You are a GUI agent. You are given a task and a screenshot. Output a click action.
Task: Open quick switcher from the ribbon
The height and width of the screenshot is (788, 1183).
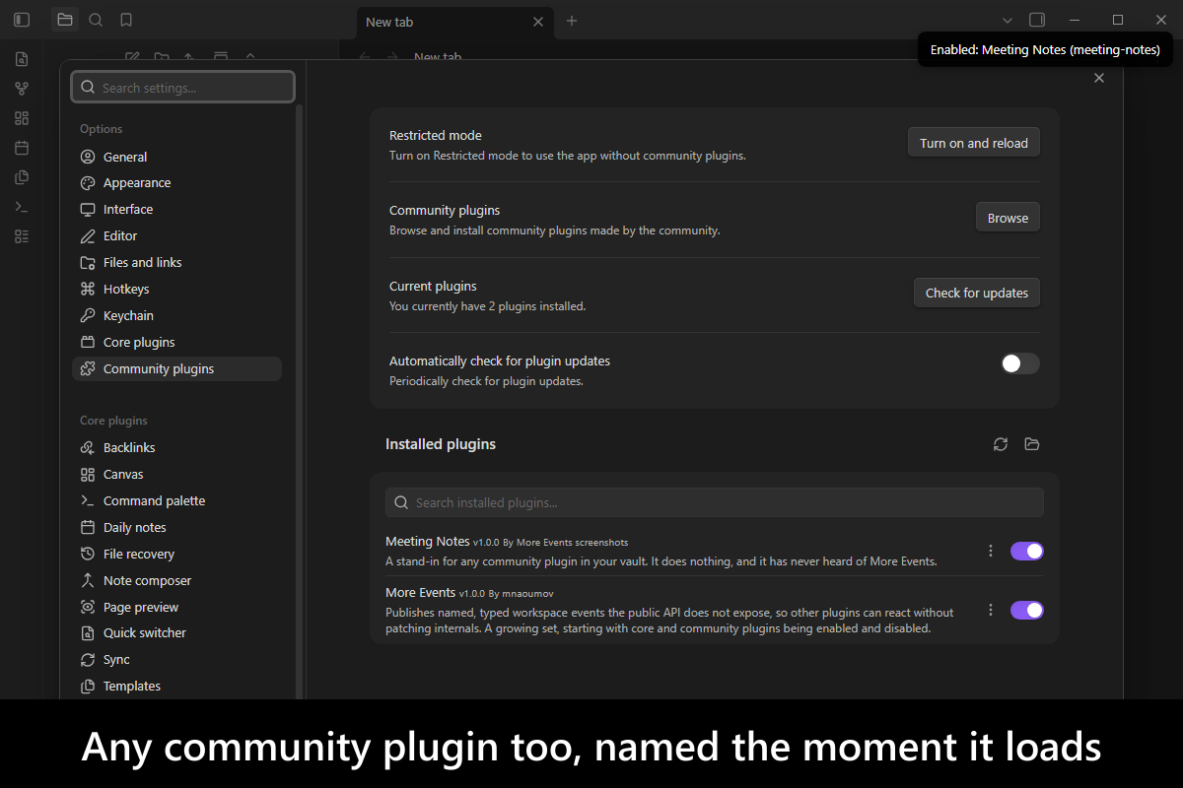click(22, 59)
